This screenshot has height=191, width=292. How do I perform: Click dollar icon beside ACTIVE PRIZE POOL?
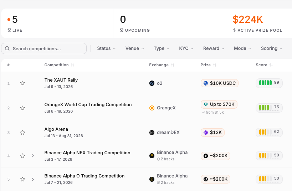pos(235,30)
